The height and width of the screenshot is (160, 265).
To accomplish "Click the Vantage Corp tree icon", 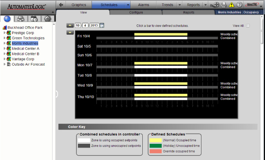I will point(9,59).
